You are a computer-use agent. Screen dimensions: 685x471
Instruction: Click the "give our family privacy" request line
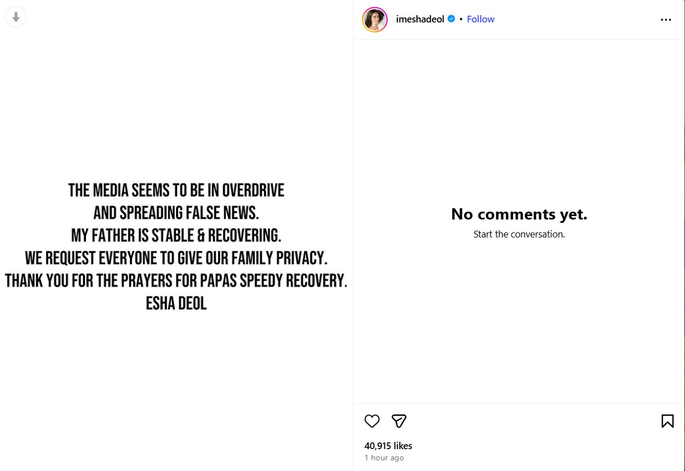(x=176, y=258)
